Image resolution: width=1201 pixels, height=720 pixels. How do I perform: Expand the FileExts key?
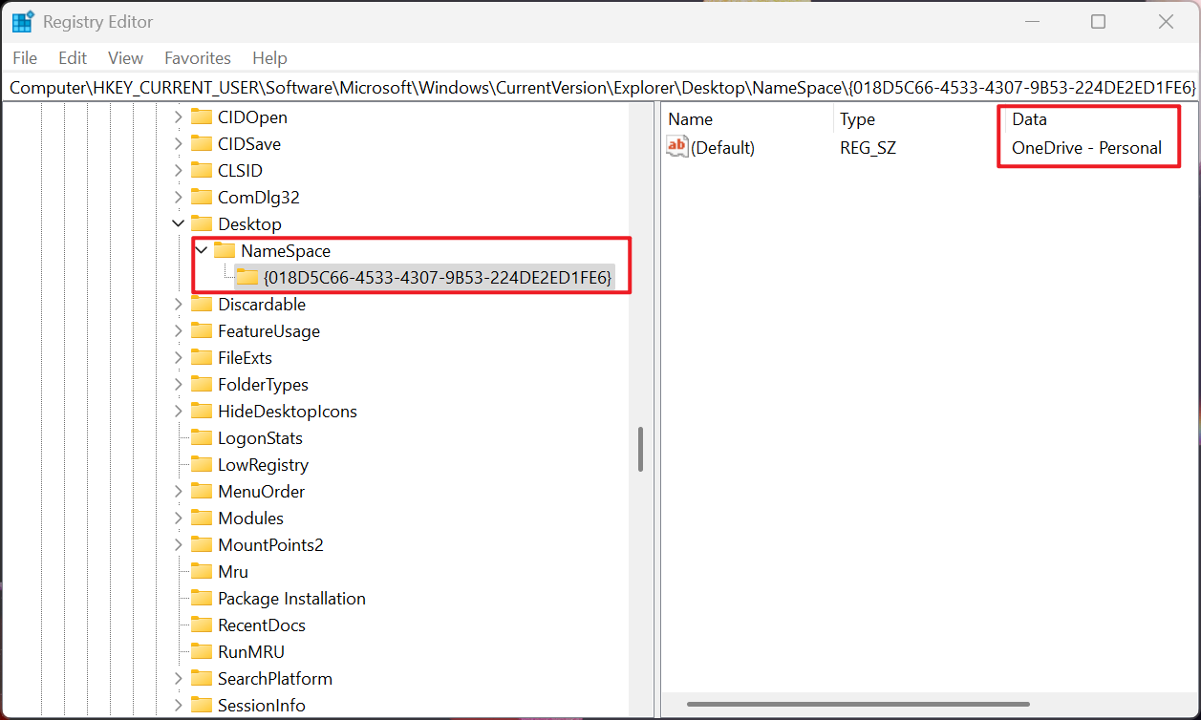pyautogui.click(x=178, y=358)
